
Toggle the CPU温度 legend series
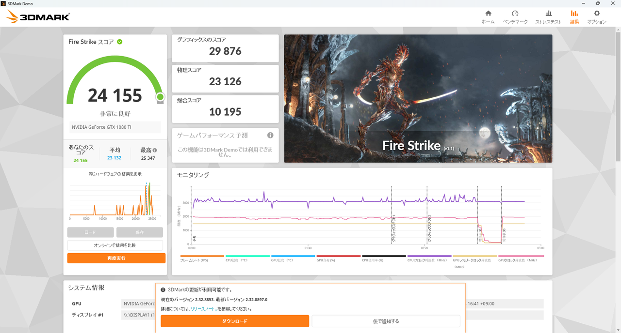(x=247, y=258)
